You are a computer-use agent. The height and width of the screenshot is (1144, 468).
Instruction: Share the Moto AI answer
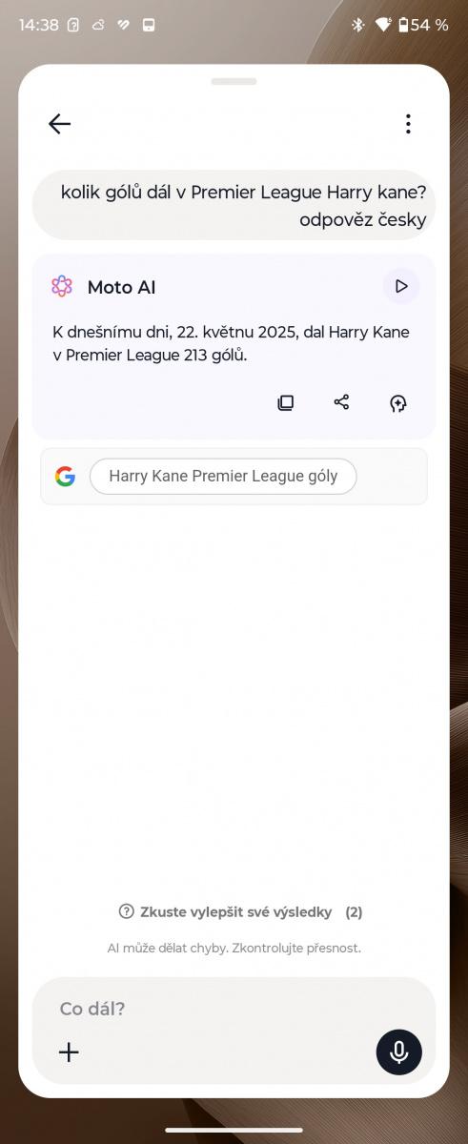[341, 402]
